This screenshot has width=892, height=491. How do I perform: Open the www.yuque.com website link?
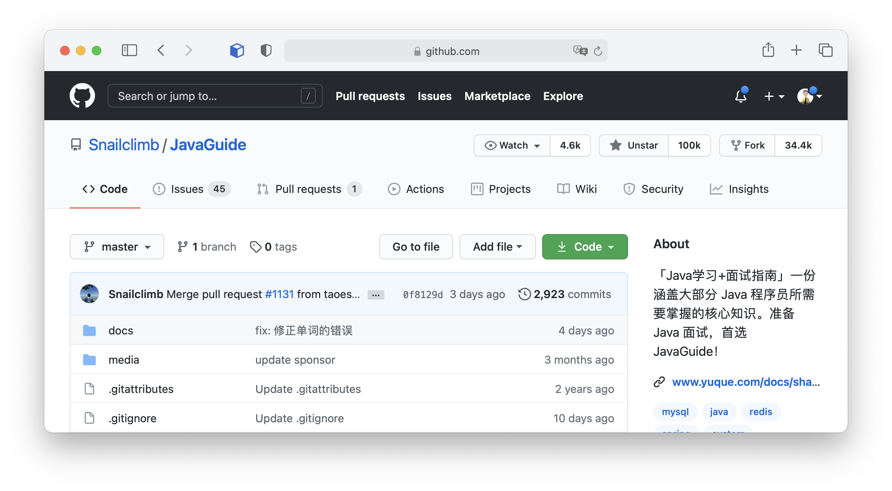[746, 382]
